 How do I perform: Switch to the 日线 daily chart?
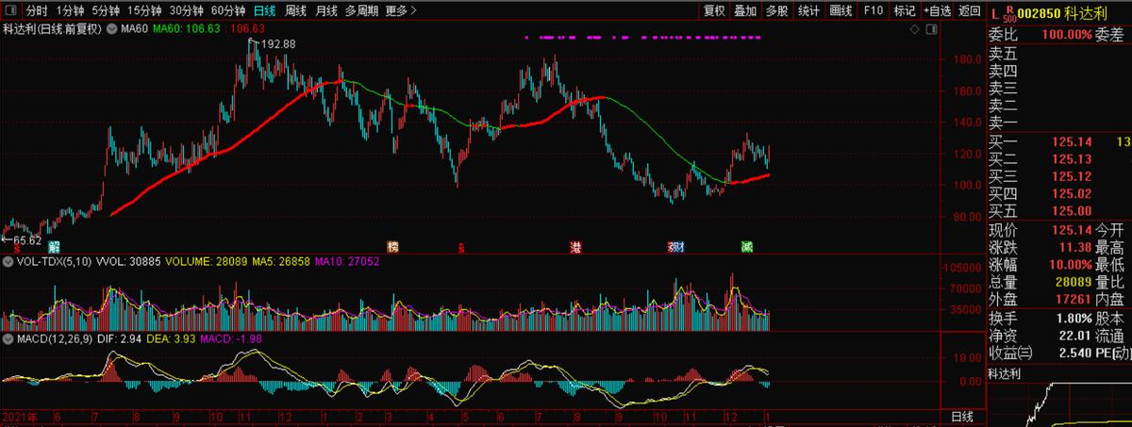(265, 11)
